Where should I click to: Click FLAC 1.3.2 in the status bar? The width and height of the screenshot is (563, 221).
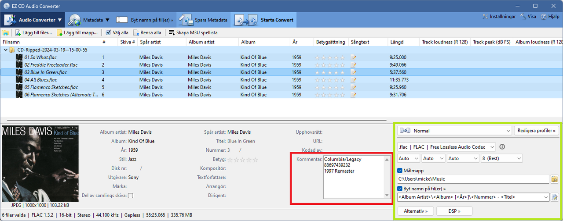[44, 215]
